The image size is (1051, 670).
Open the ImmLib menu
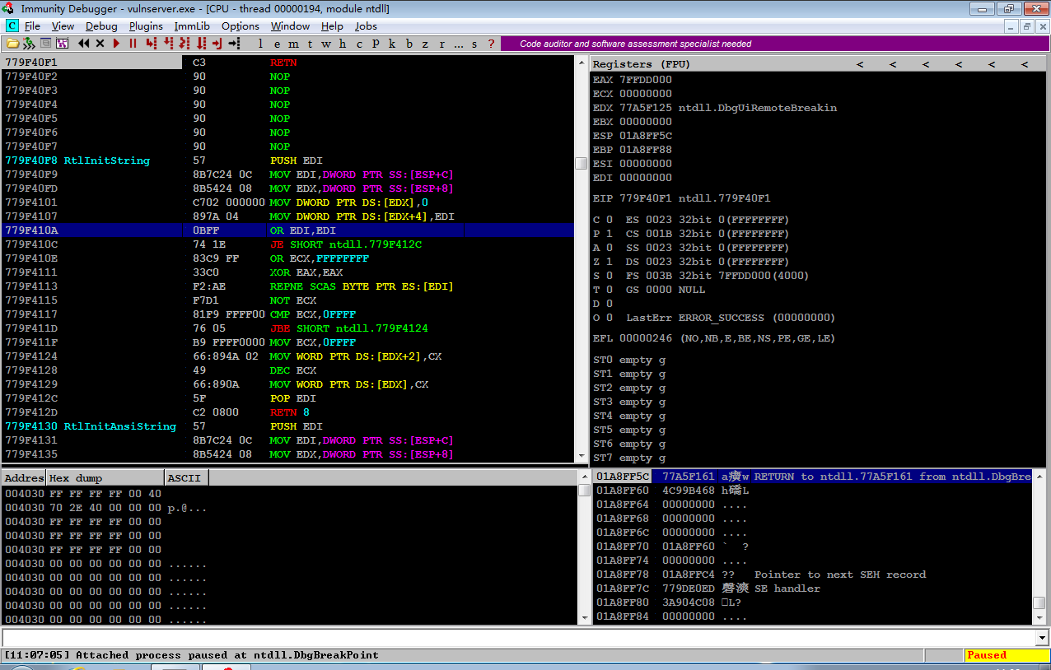[x=192, y=26]
